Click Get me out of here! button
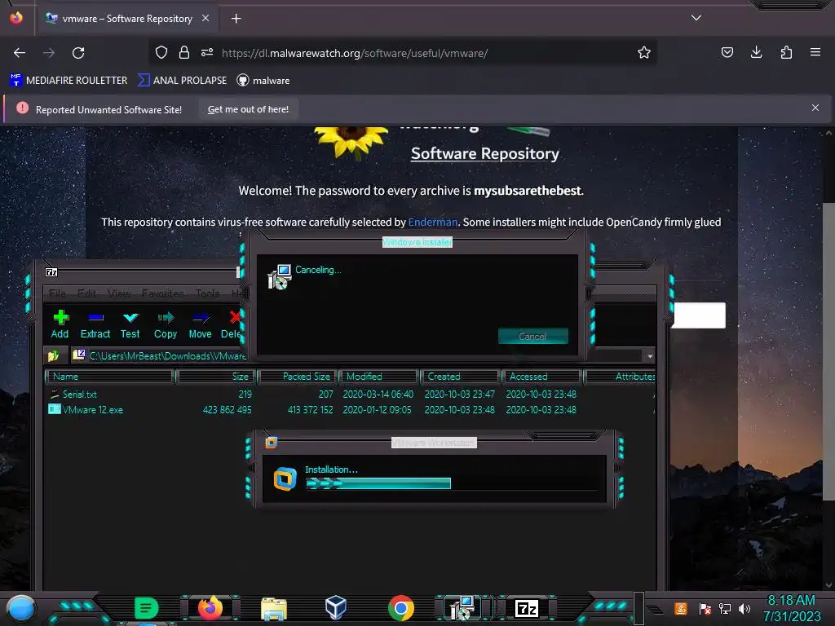The height and width of the screenshot is (626, 835). 248,109
